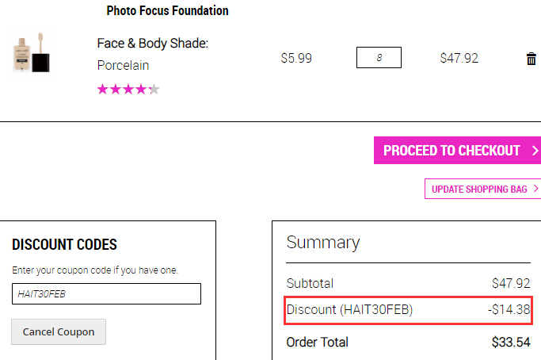Click the third pink rating star

pos(128,89)
